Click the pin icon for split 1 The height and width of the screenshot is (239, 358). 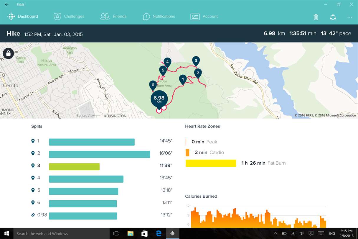pos(33,141)
